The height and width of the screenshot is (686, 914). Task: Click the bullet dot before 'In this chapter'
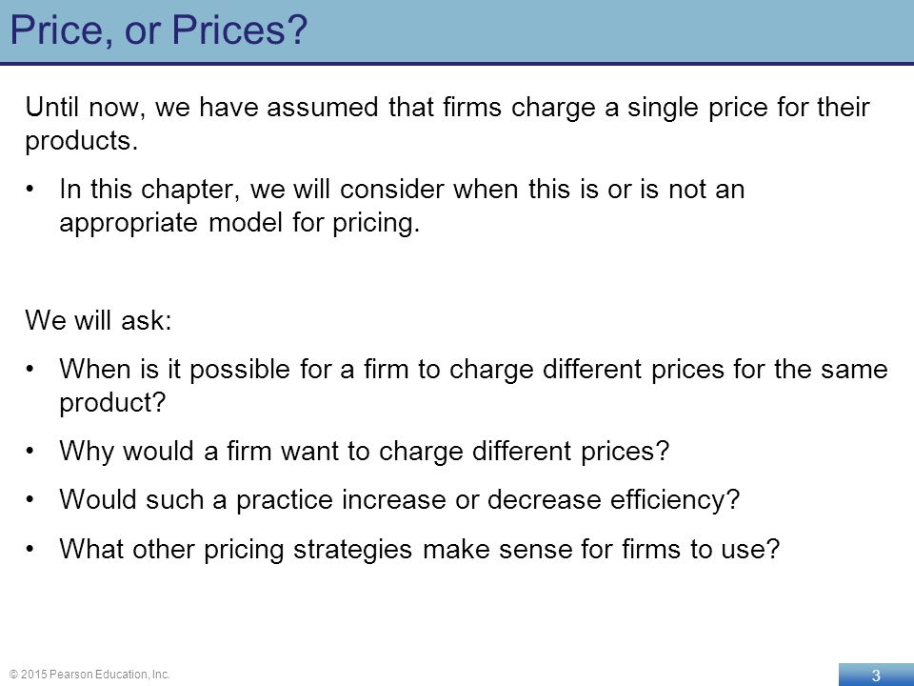(x=30, y=190)
